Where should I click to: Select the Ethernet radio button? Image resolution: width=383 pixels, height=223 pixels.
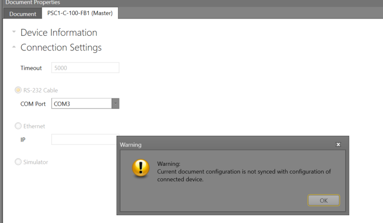pos(18,126)
